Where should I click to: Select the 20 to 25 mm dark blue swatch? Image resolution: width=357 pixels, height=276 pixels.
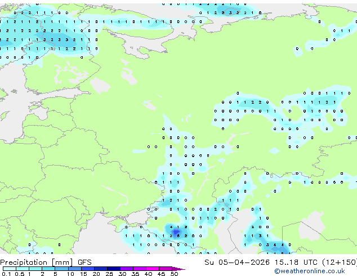[x=100, y=269]
